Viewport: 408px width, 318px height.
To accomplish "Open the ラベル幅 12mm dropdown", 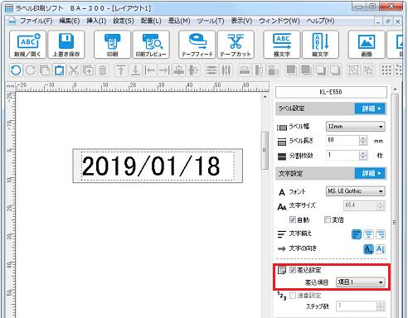I will coord(356,127).
